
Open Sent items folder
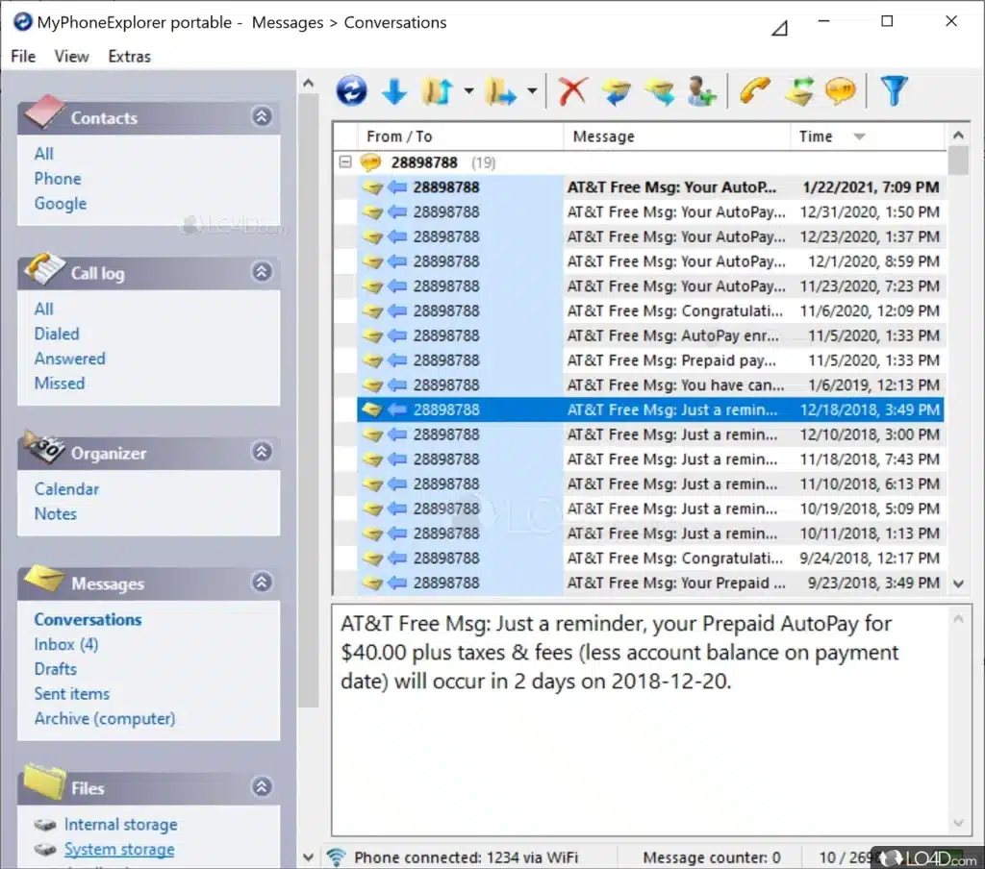click(72, 694)
